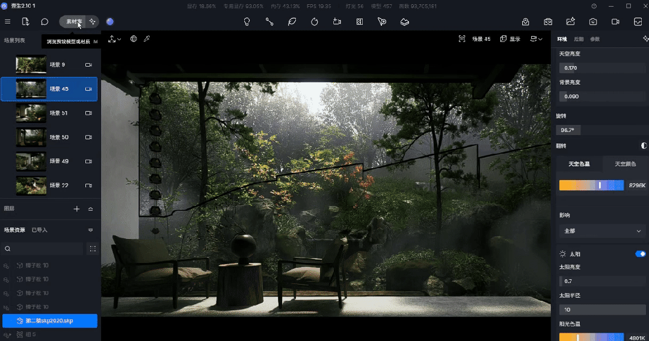This screenshot has height=341, width=649.
Task: Open the chat bubble icon in toolbar
Action: pos(45,22)
